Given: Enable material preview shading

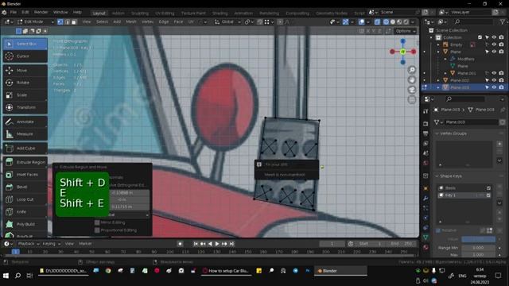Looking at the screenshot, I should (x=399, y=22).
